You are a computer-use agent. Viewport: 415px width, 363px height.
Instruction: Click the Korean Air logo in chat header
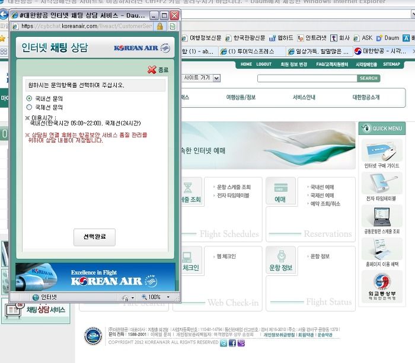tap(142, 48)
